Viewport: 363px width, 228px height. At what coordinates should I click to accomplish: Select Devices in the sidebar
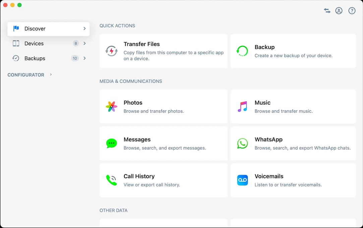tap(48, 44)
